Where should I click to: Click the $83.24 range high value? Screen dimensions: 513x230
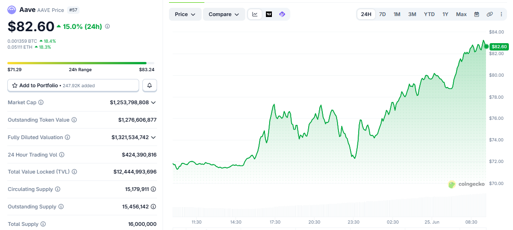pos(147,70)
